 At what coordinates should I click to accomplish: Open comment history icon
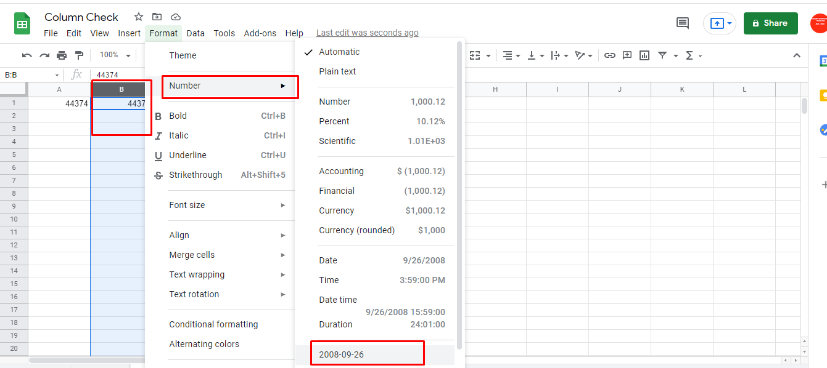683,23
